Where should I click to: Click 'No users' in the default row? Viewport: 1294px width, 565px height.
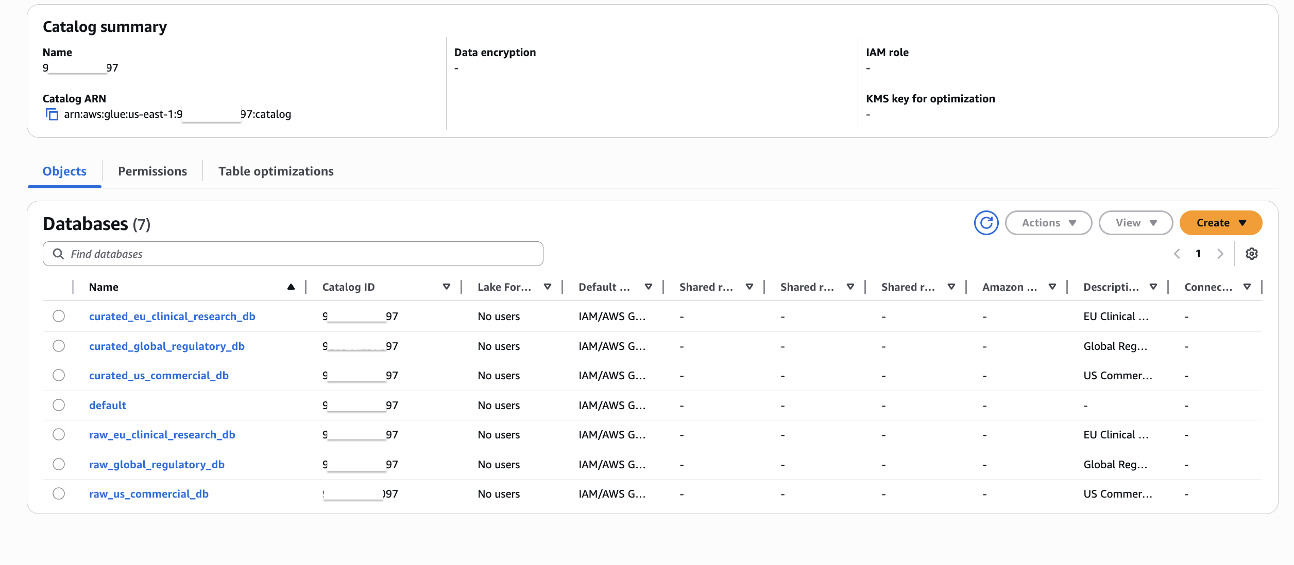click(x=499, y=405)
